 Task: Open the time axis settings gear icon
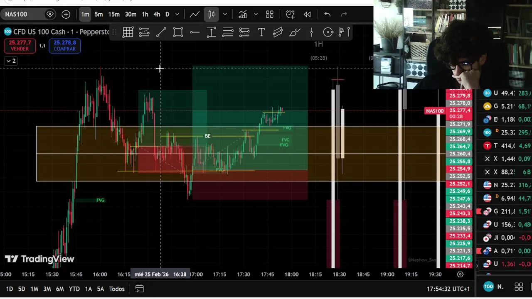[x=460, y=274]
